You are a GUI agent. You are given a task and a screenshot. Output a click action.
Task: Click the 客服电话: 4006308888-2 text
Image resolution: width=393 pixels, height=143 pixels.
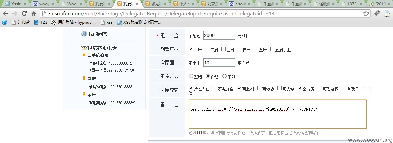110,63
